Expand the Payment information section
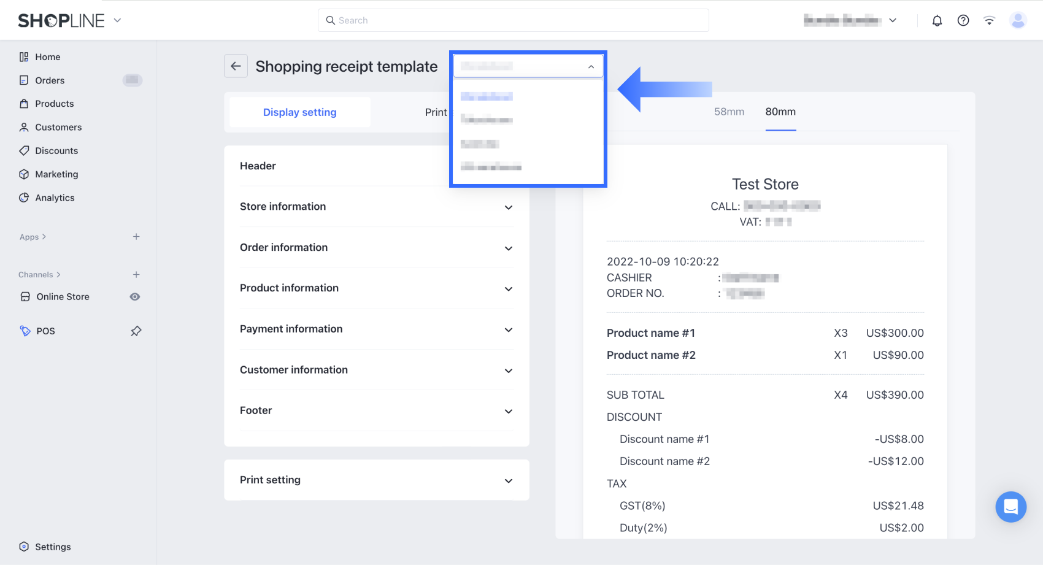 tap(508, 330)
